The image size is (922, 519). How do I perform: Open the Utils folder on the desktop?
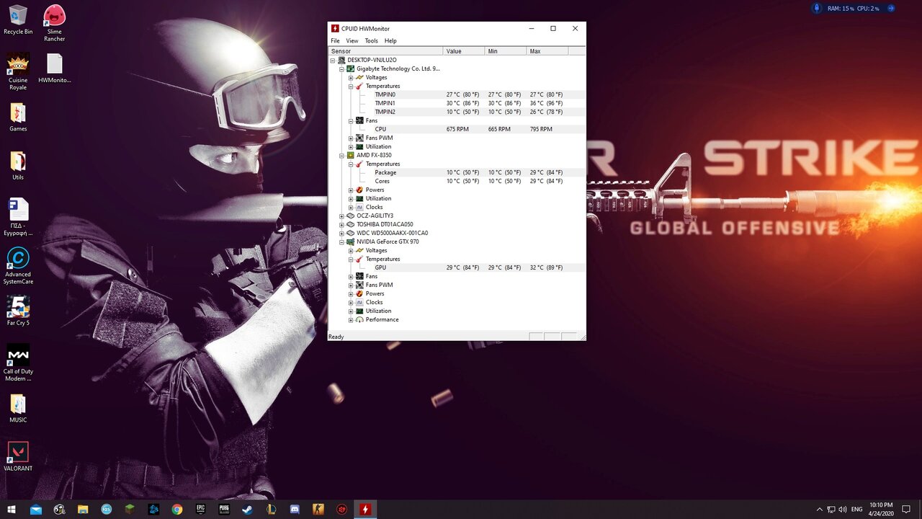pyautogui.click(x=18, y=166)
